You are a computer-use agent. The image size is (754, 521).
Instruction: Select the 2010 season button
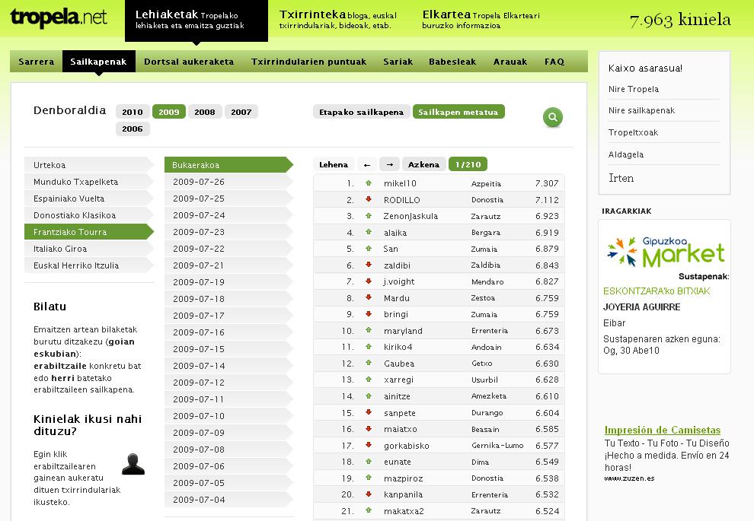pyautogui.click(x=133, y=112)
